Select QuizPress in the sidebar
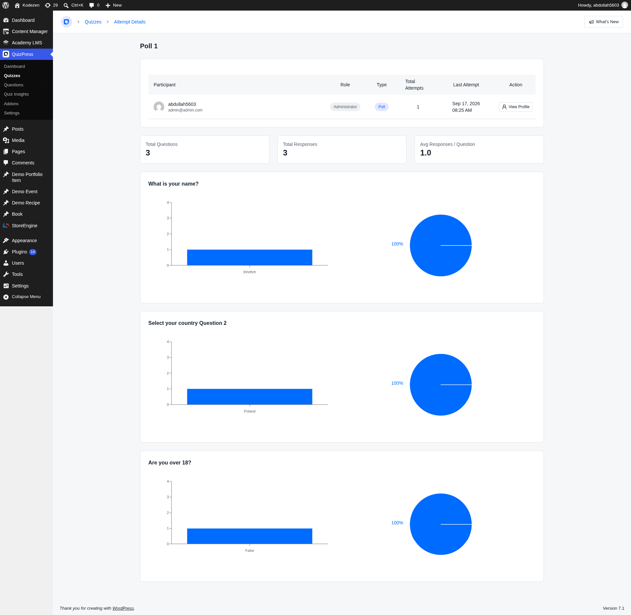631x615 pixels. point(26,54)
